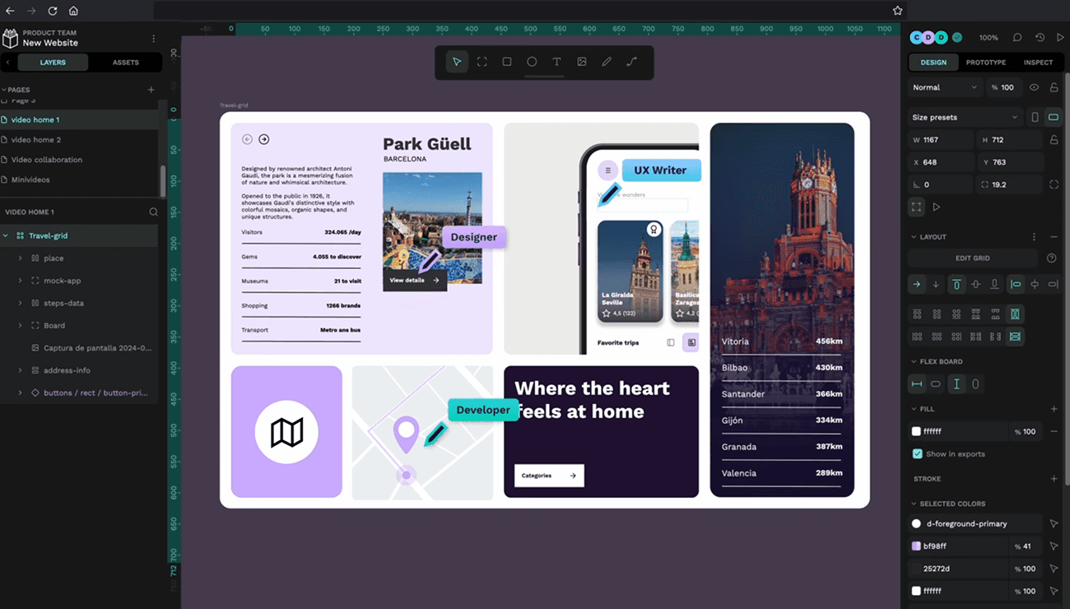Toggle layer visibility eye icon
The image size is (1070, 609).
[x=1034, y=87]
